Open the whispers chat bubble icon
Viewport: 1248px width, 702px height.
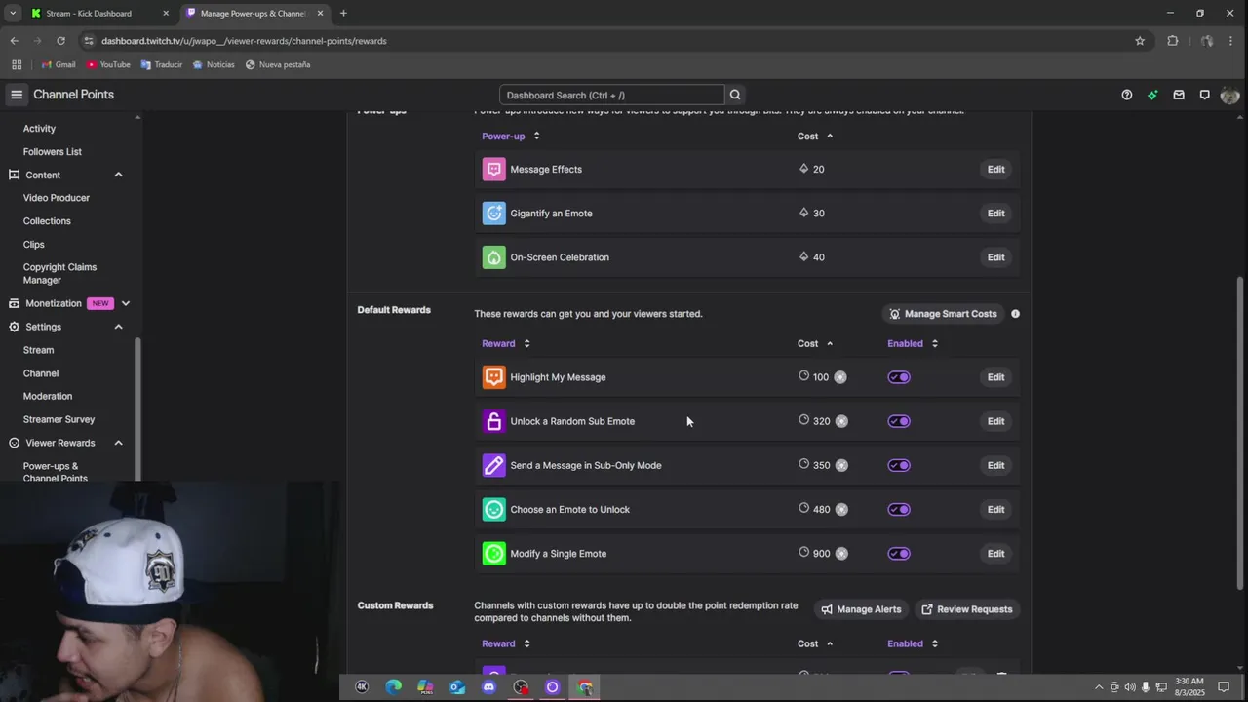tap(1205, 95)
